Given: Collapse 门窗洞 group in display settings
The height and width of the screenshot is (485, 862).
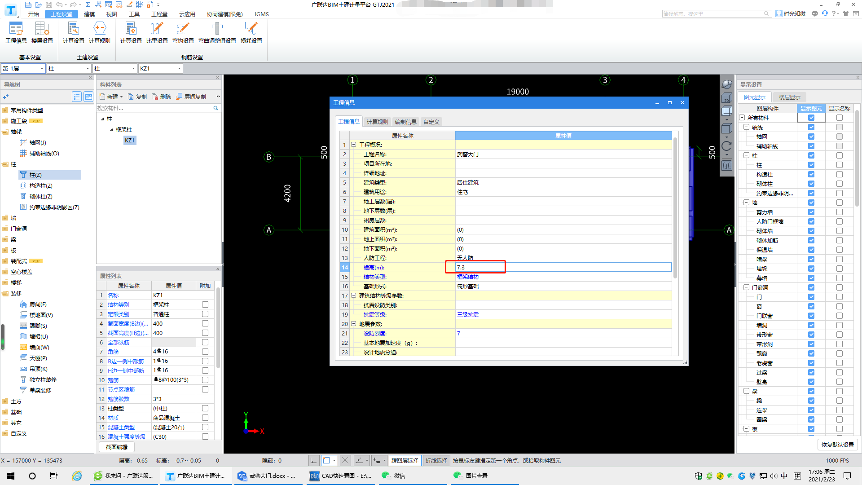Looking at the screenshot, I should click(746, 287).
